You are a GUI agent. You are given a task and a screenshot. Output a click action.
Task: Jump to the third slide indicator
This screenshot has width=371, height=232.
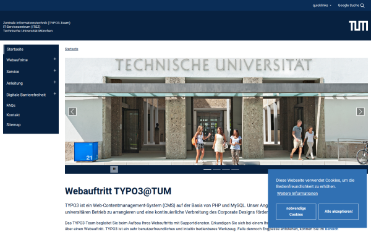tap(226, 170)
